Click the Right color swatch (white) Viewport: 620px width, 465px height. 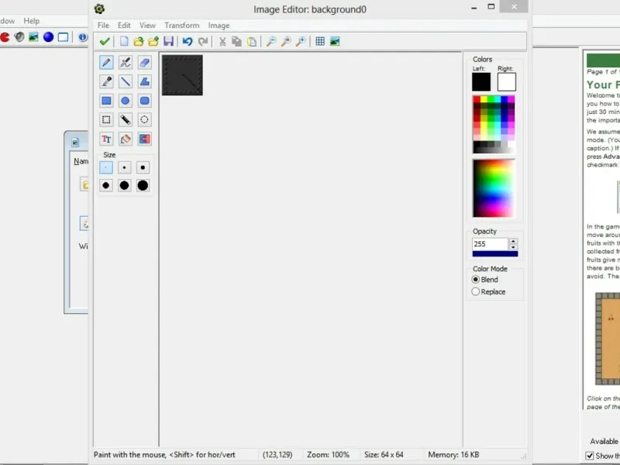coord(507,82)
